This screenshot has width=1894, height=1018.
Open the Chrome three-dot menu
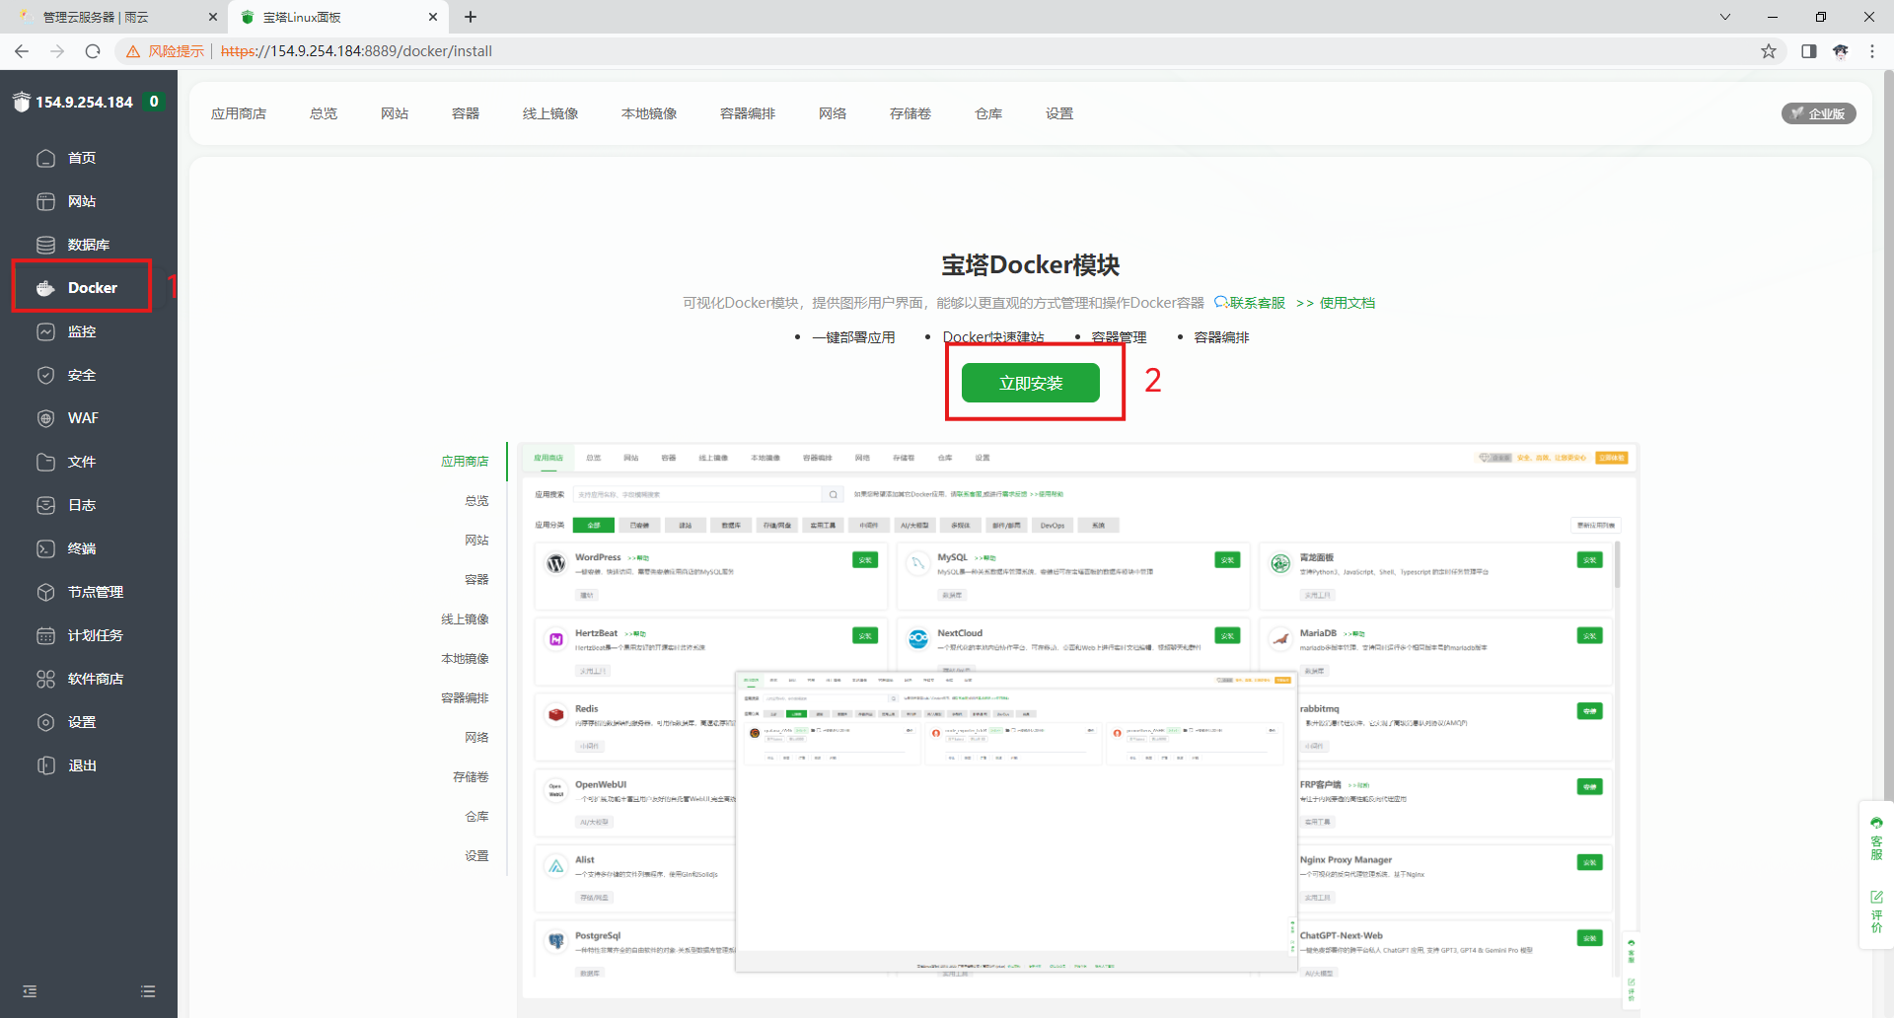click(x=1872, y=51)
